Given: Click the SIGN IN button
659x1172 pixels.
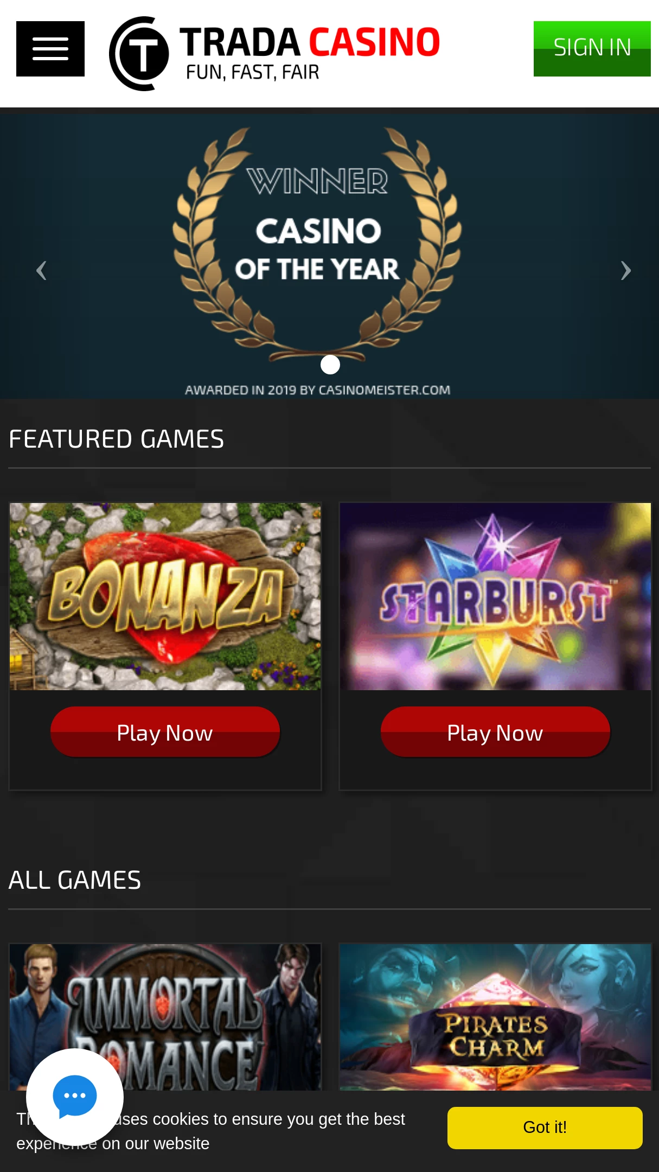Looking at the screenshot, I should (592, 49).
